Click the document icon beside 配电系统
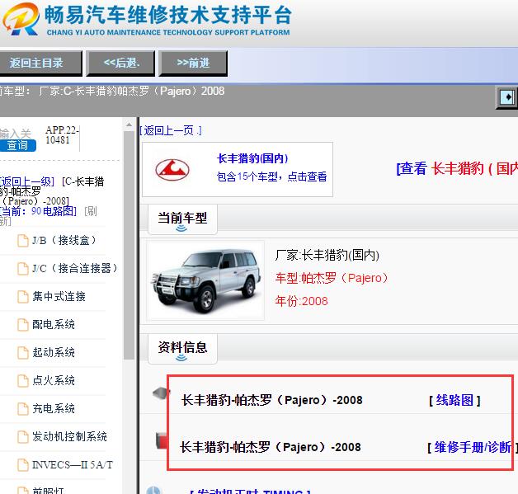The height and width of the screenshot is (494, 518). click(23, 325)
